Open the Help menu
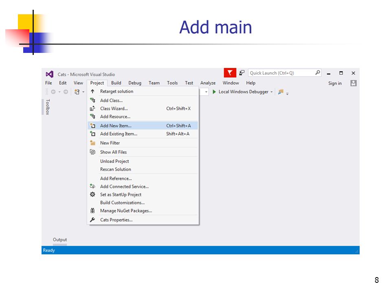391x293 pixels. point(251,83)
